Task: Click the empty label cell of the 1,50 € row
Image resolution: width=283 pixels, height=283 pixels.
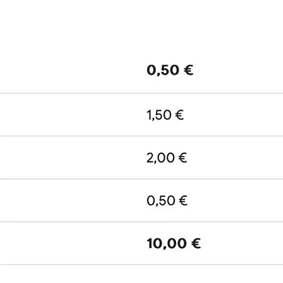Action: [x=71, y=115]
